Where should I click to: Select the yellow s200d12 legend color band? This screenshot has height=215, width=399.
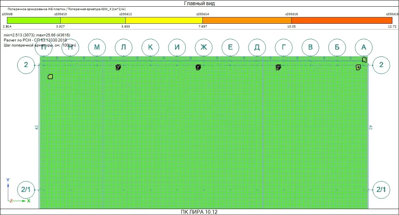pos(164,20)
